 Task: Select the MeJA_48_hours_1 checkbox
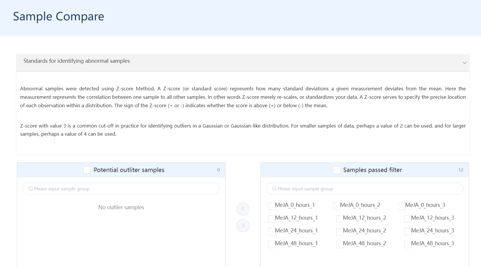272,244
